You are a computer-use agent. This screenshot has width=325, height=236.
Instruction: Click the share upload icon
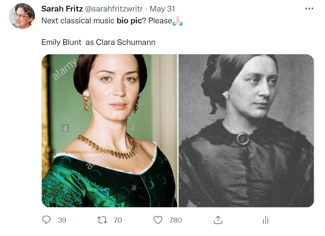(x=217, y=220)
